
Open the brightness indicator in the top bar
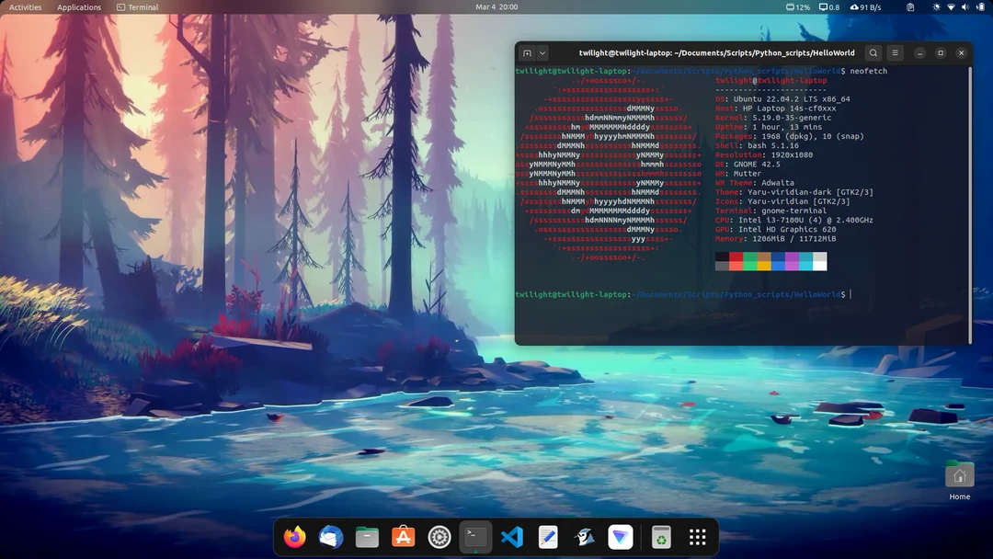click(x=936, y=7)
